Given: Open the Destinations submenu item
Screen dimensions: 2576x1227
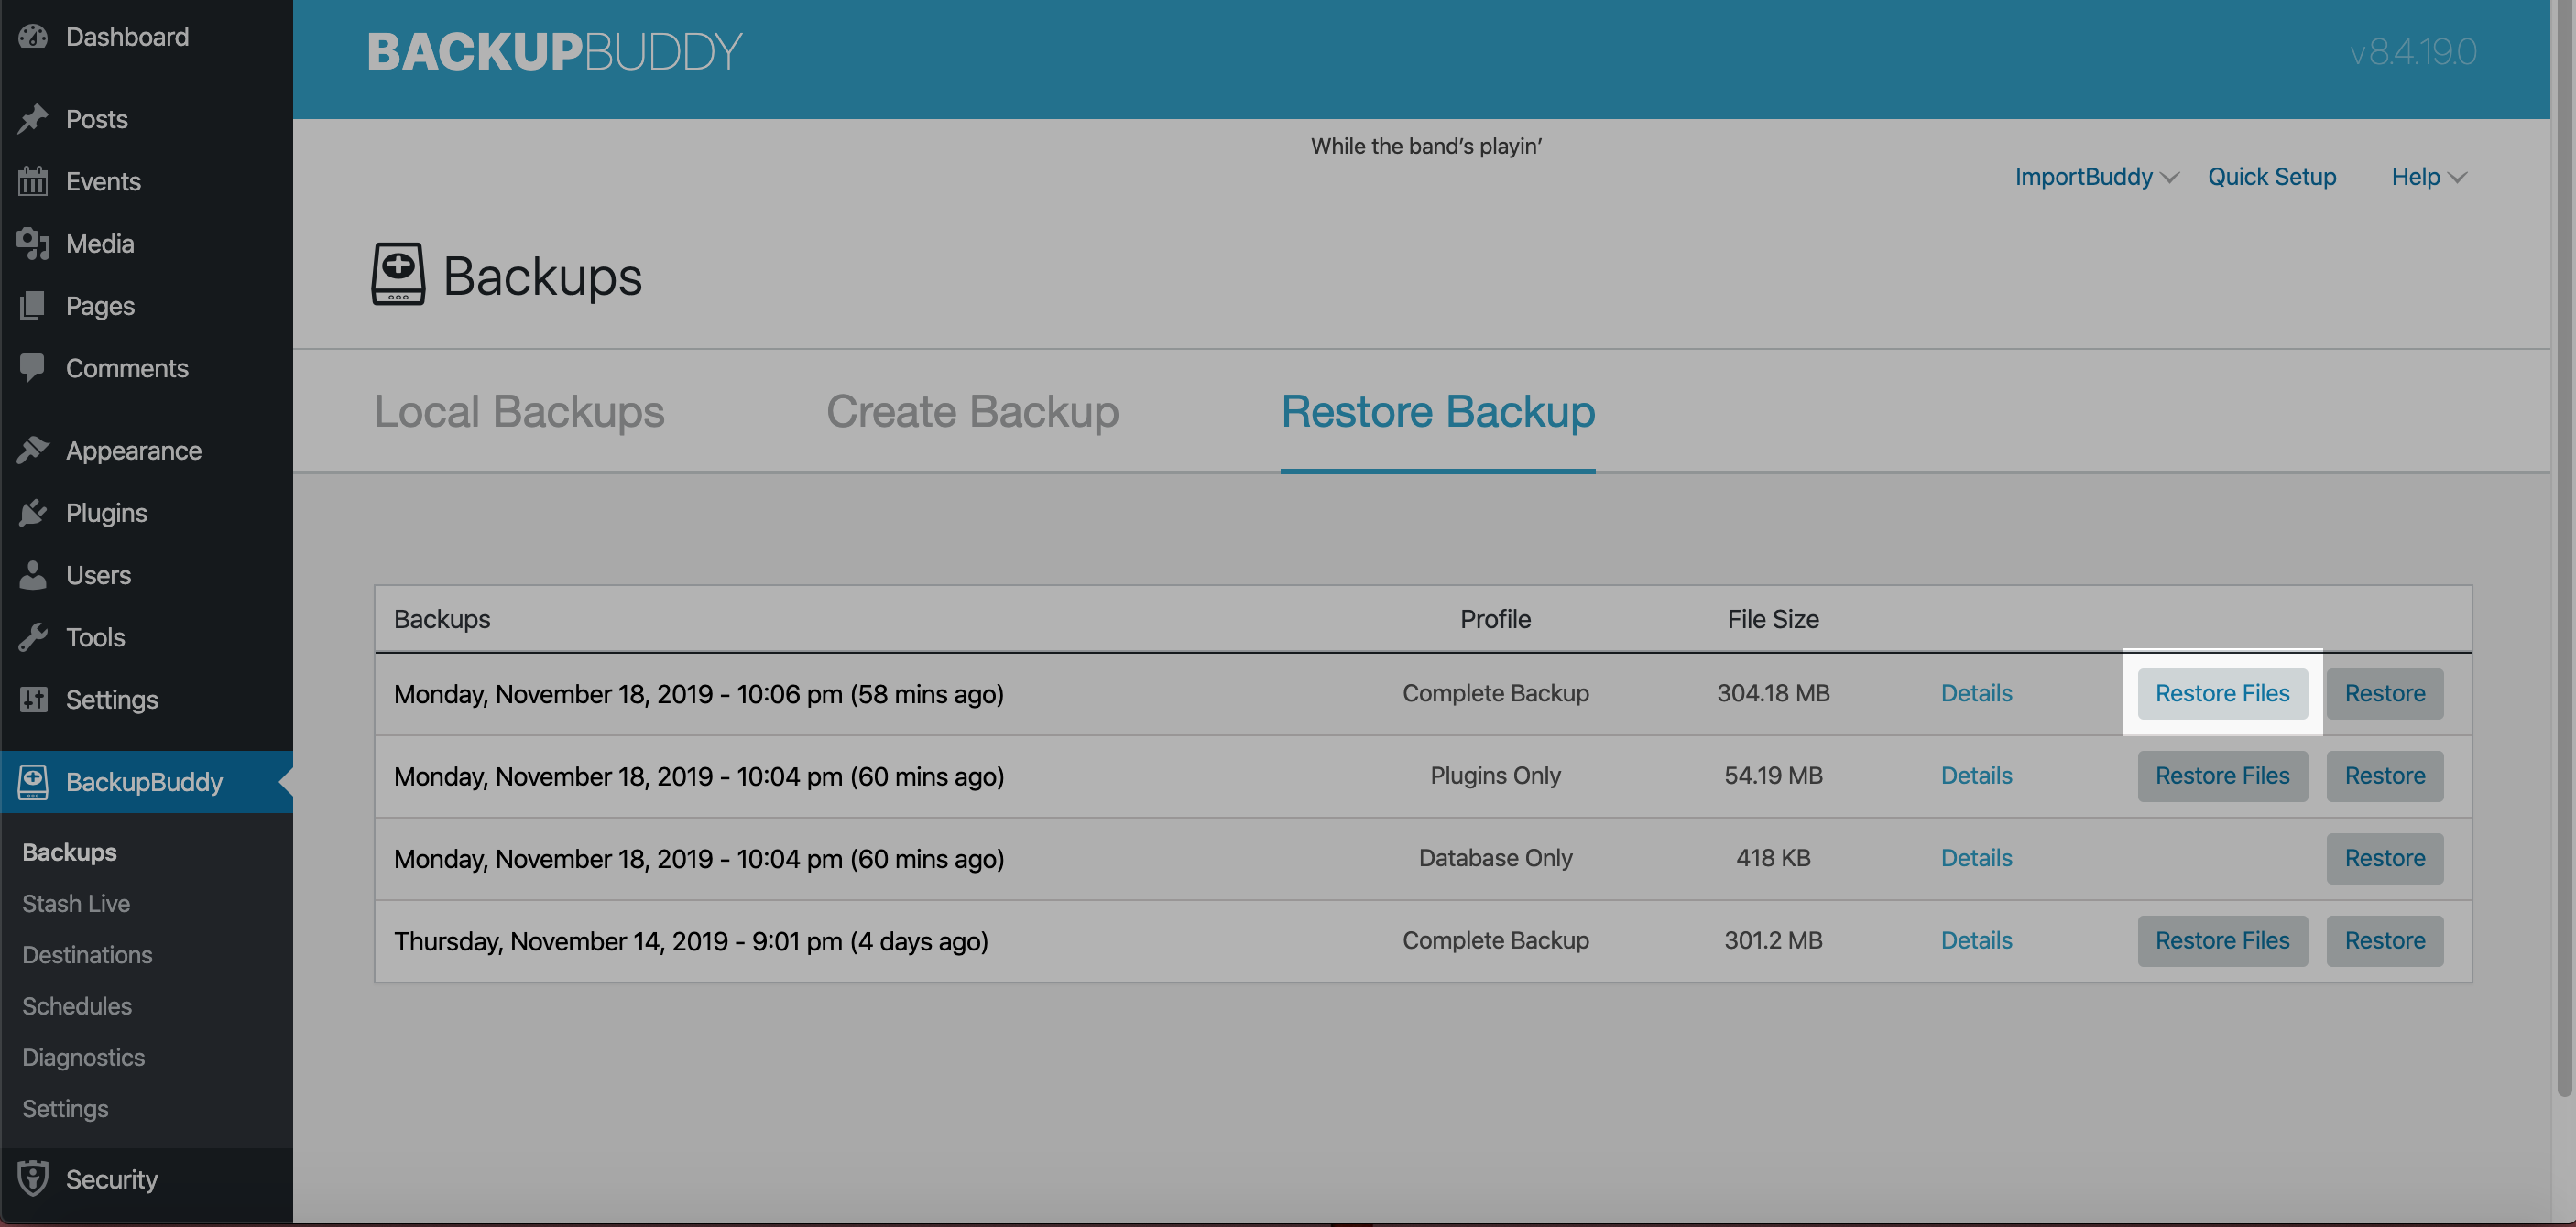Looking at the screenshot, I should 87,955.
